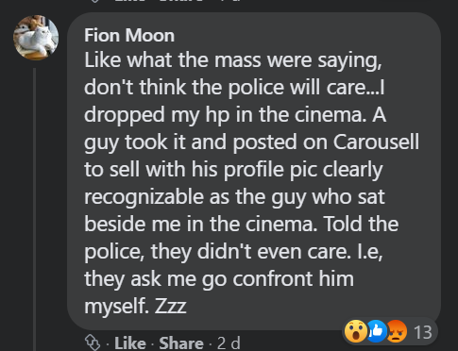Image resolution: width=458 pixels, height=351 pixels.
Task: Click the partially visible Like link at top
Action: tap(130, 1)
